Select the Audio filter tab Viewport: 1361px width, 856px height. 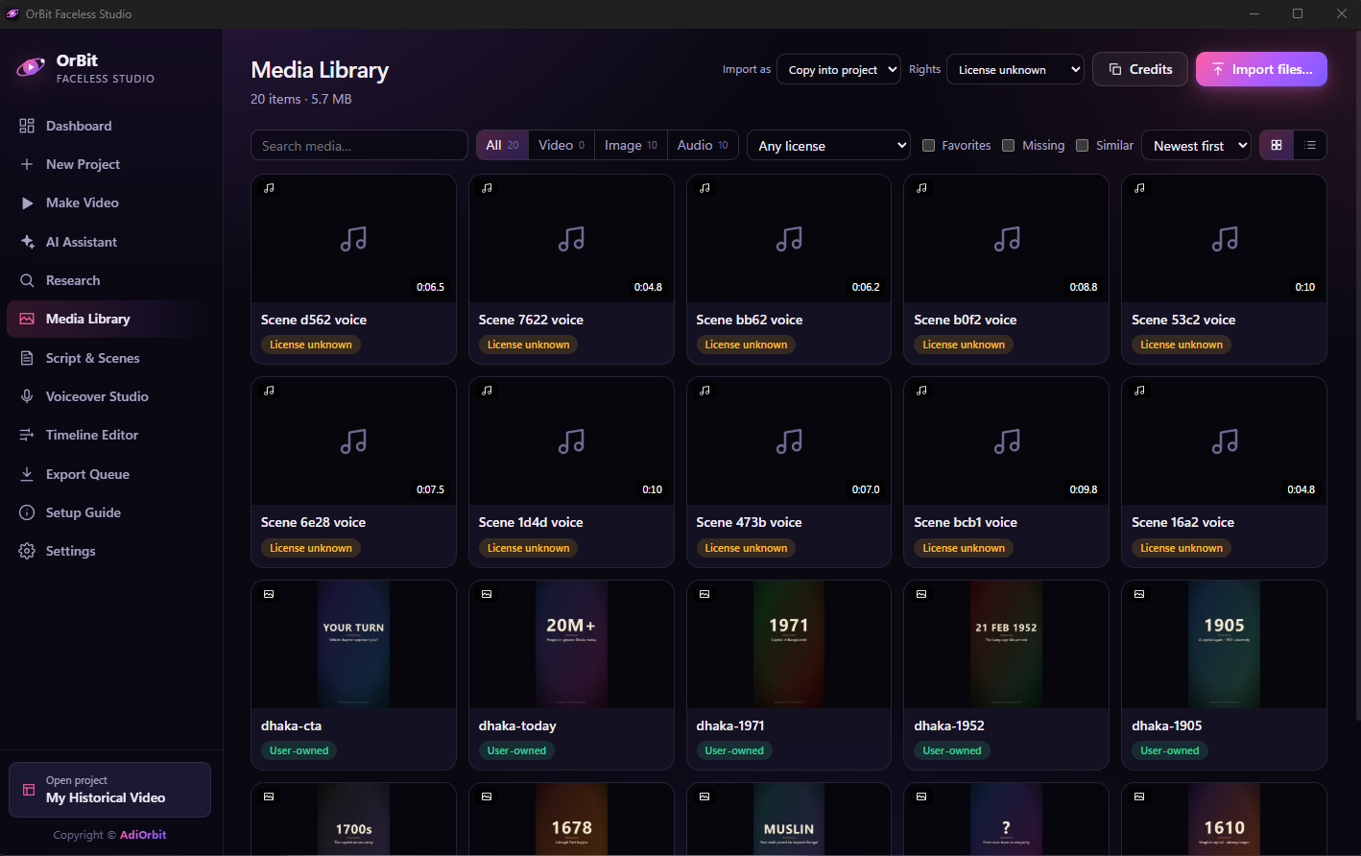coord(703,145)
